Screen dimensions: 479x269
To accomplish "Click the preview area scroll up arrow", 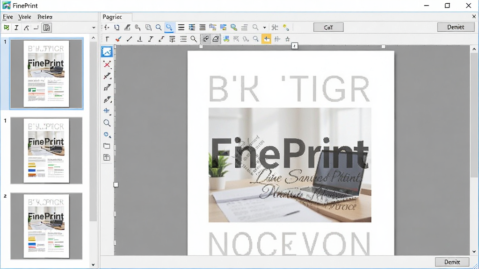I will [x=474, y=49].
